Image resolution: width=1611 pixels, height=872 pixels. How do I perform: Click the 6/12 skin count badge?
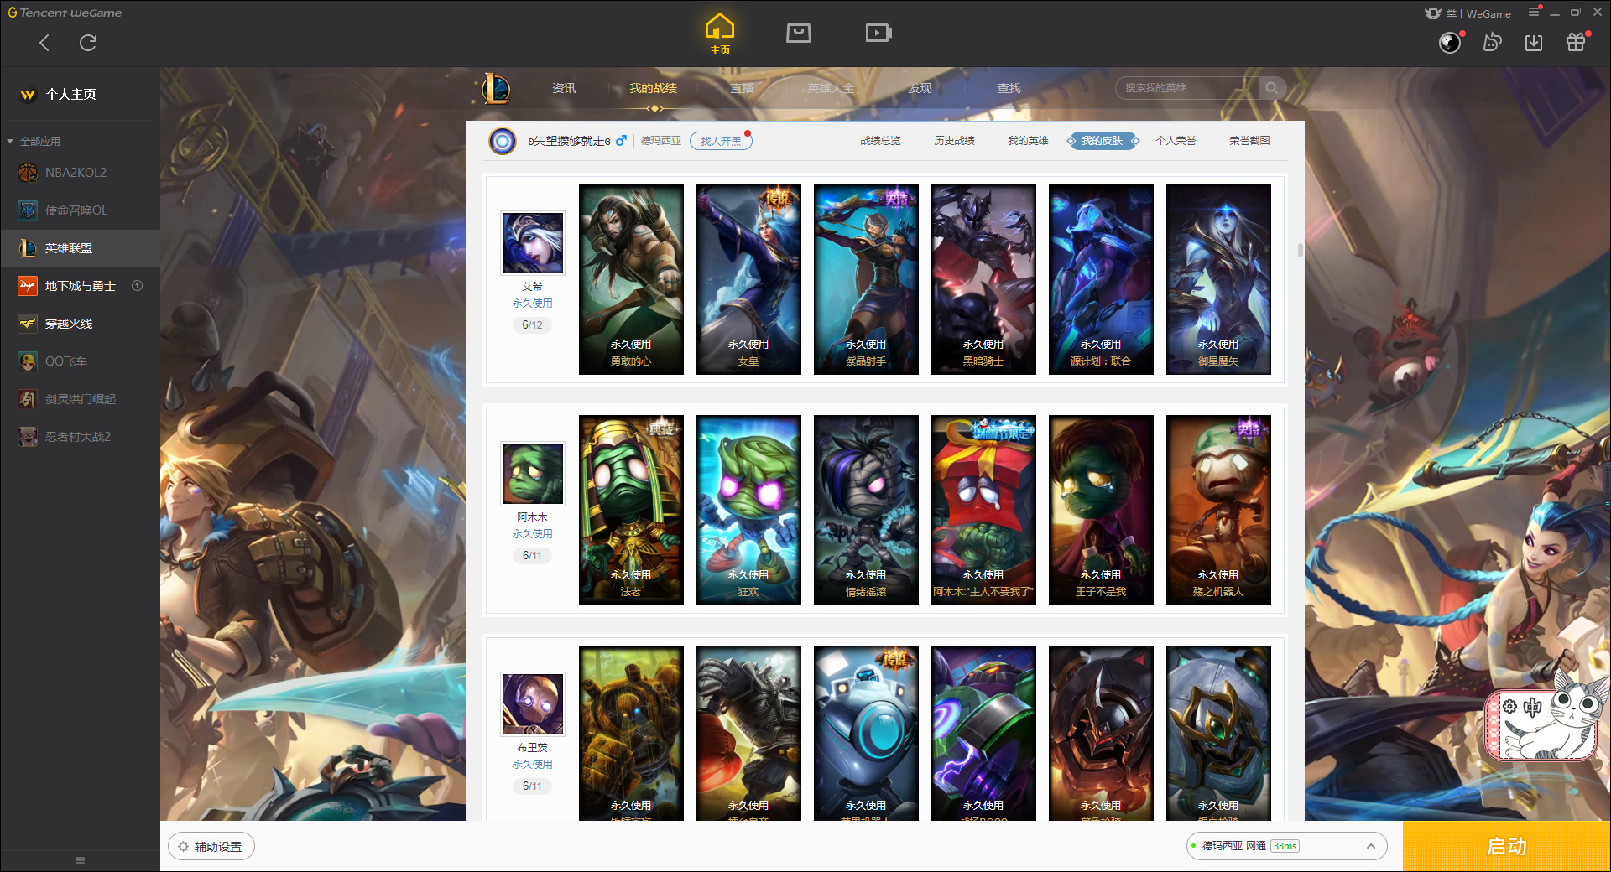point(532,325)
